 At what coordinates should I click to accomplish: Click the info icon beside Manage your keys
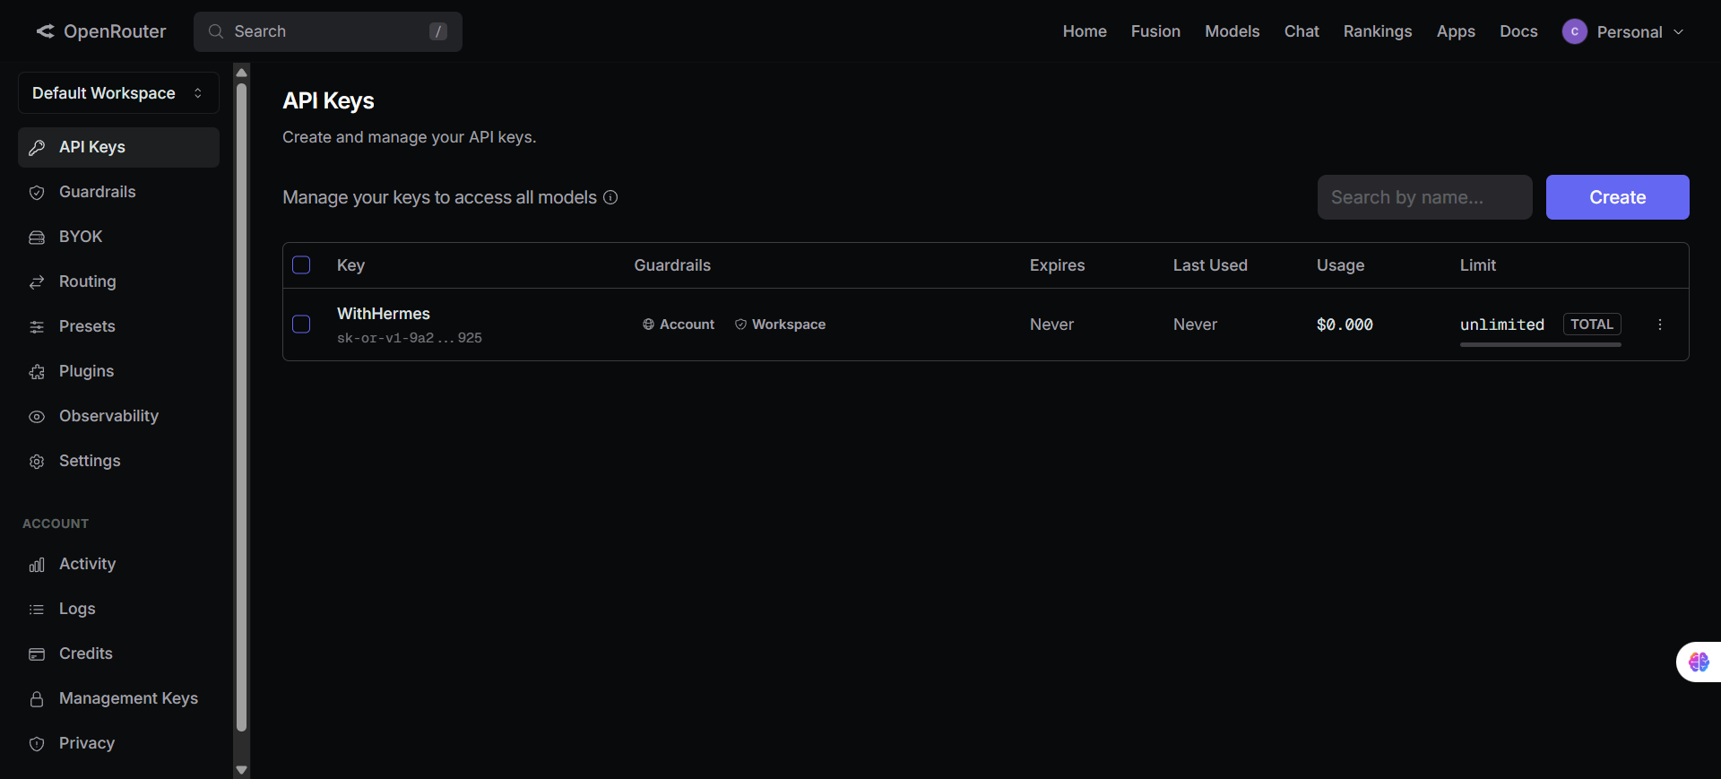[x=610, y=197]
